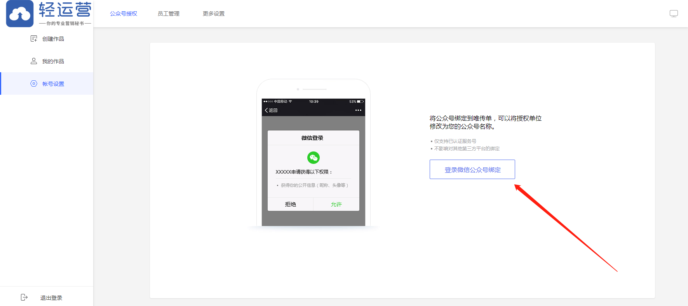This screenshot has height=306, width=688.
Task: Click the 轻运营 brand title text
Action: point(65,10)
